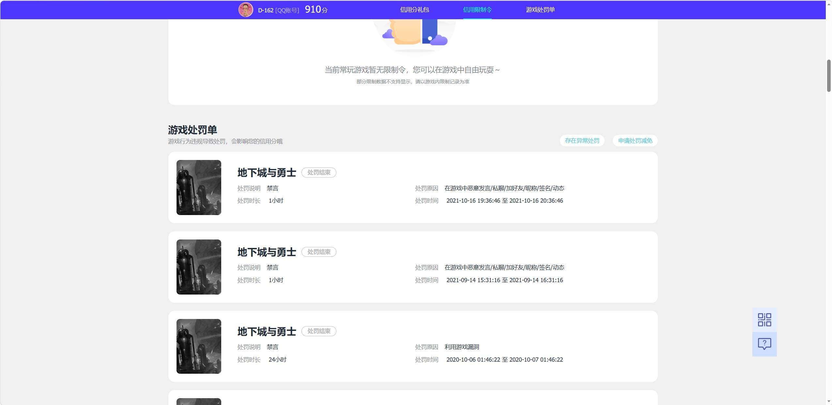Click 处罚结束 badge on 2020-10-06 record
The width and height of the screenshot is (832, 405).
[x=319, y=331]
